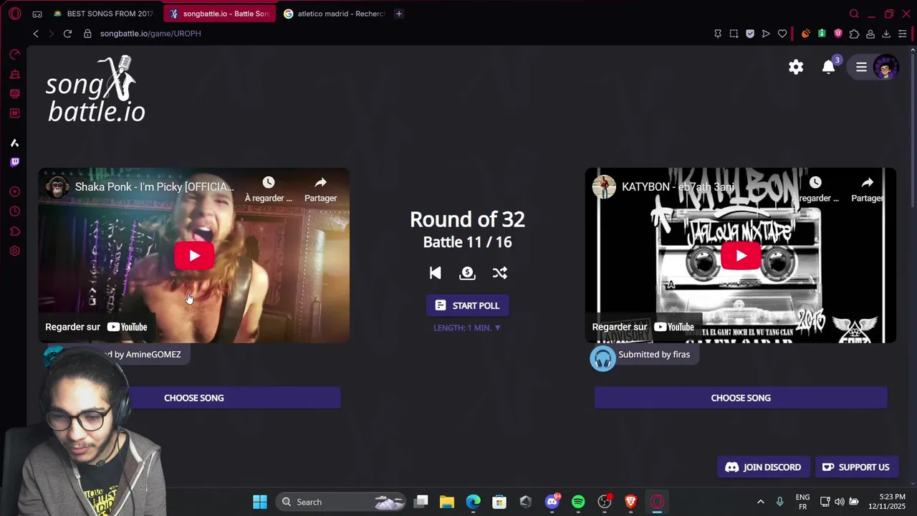This screenshot has height=516, width=917.
Task: Click the dollar coin icon under Battle 11 / 16
Action: (467, 273)
